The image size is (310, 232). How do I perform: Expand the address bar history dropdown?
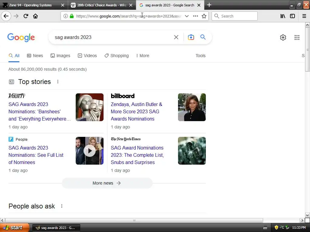186,16
